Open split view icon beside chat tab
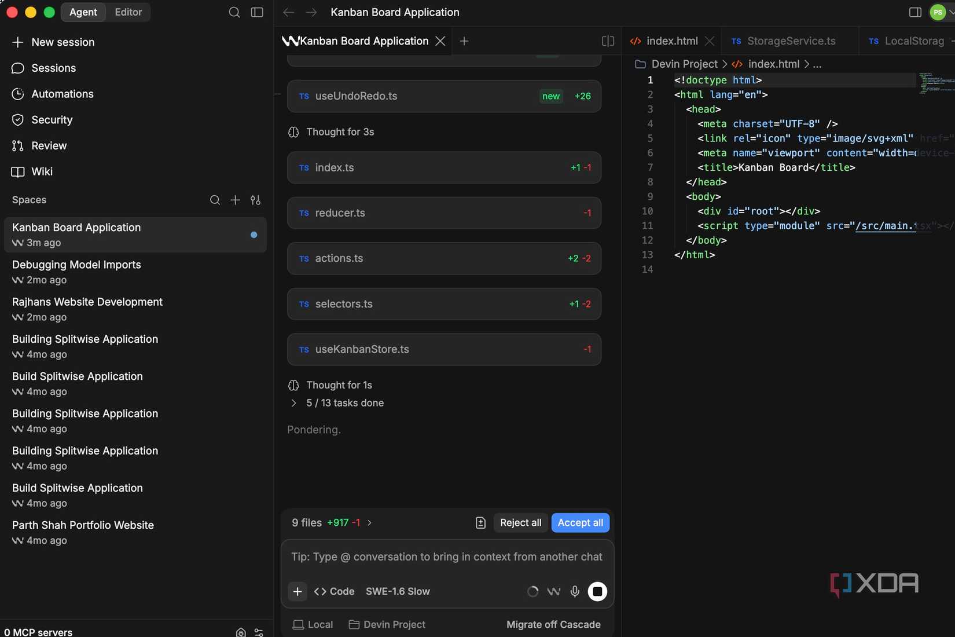 [x=608, y=41]
